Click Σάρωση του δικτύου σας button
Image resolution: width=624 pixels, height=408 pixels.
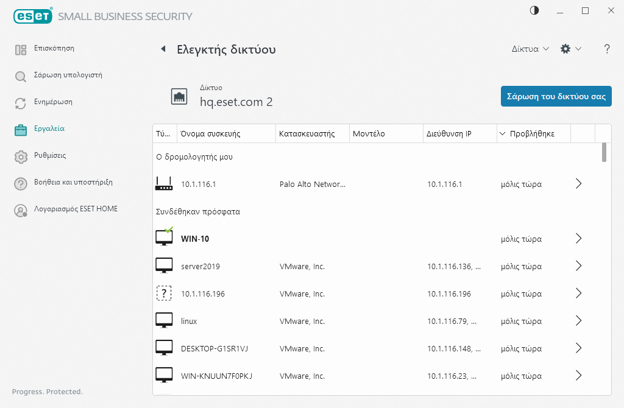coord(556,96)
